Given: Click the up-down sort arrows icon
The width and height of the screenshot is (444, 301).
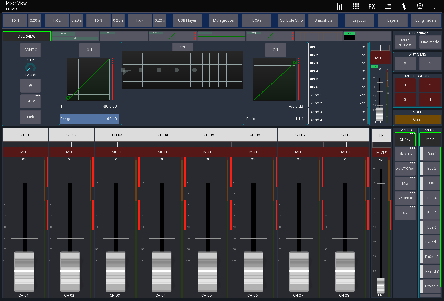Looking at the screenshot, I should coord(404,6).
